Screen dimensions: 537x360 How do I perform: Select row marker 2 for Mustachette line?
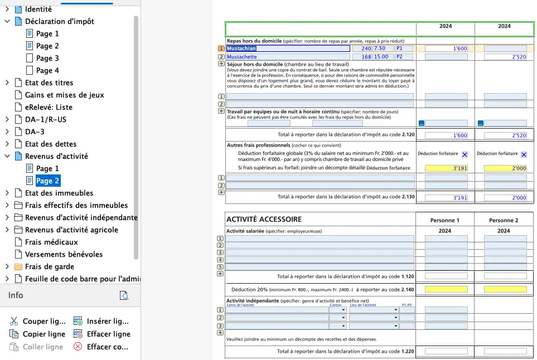click(221, 57)
